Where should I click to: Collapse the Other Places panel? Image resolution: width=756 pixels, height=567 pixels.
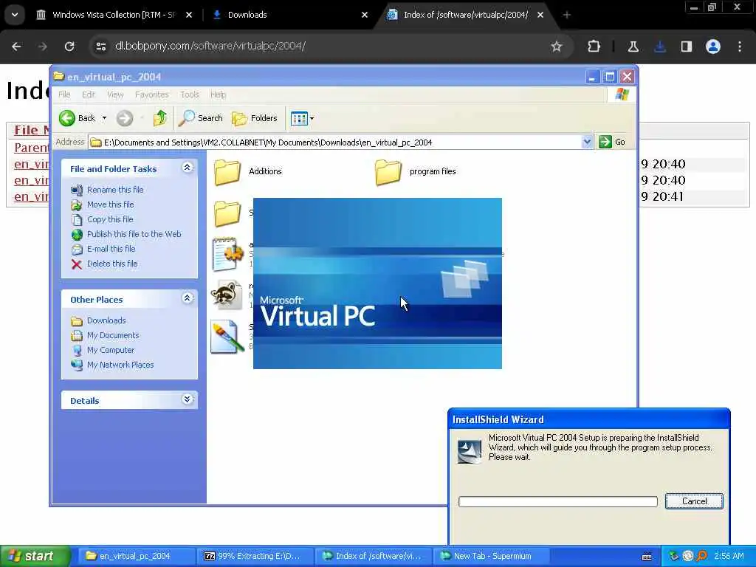click(x=187, y=298)
